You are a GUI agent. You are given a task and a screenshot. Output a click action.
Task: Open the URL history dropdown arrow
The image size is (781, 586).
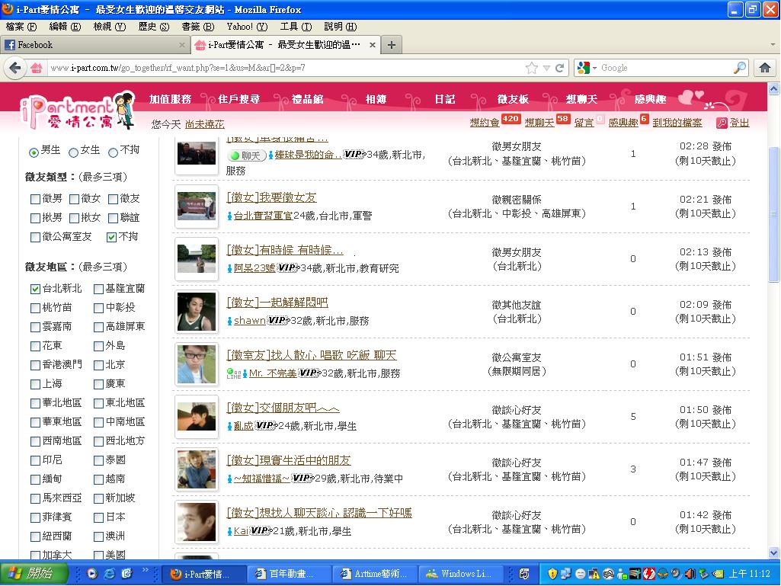tap(546, 68)
